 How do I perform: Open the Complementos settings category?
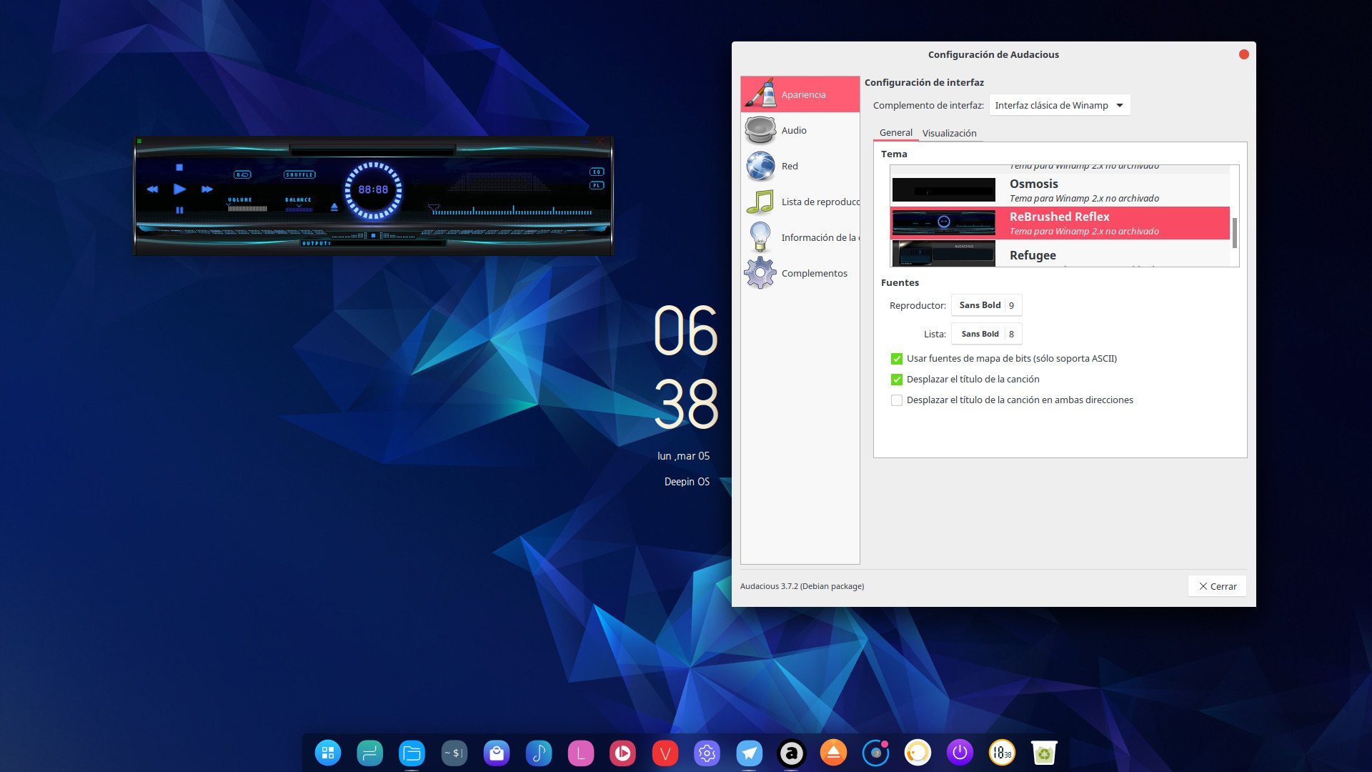point(800,273)
